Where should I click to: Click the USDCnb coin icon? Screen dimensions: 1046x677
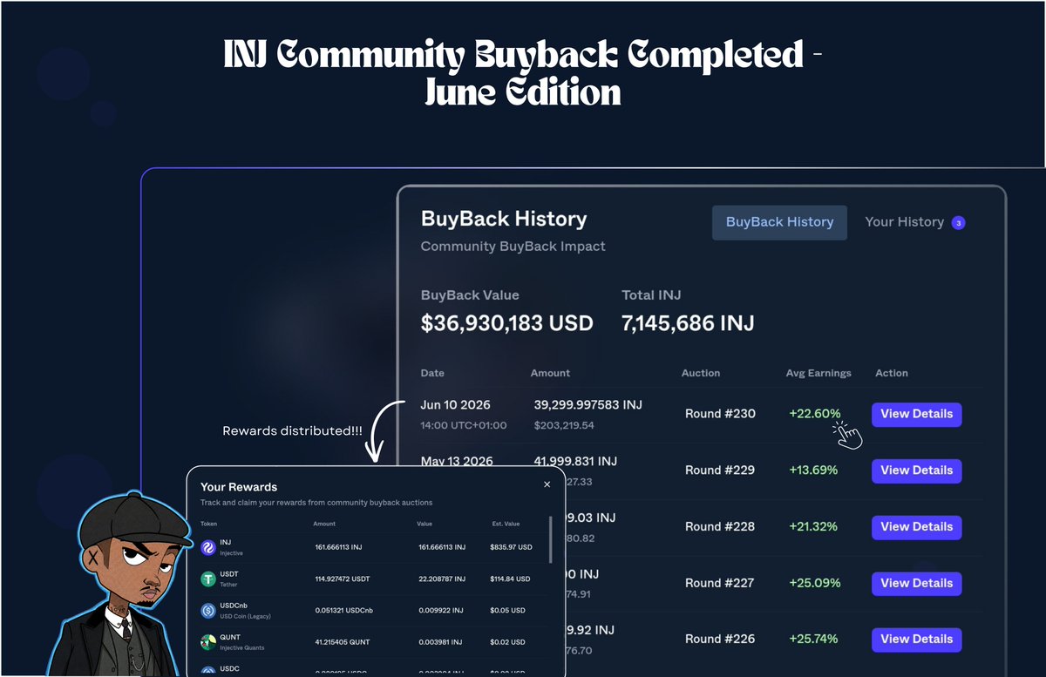click(208, 611)
